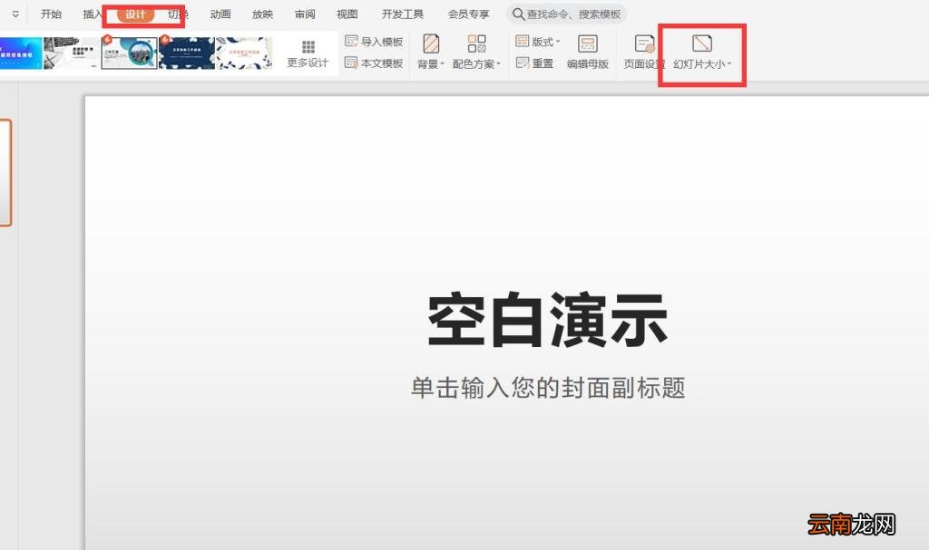Click the 空白演示 title text
The image size is (929, 550).
547,320
